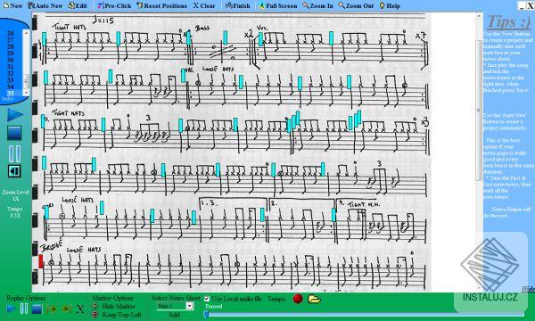This screenshot has width=535, height=321.
Task: Click the first cyan marker on the Tight Hats top staff
Action: (44, 39)
